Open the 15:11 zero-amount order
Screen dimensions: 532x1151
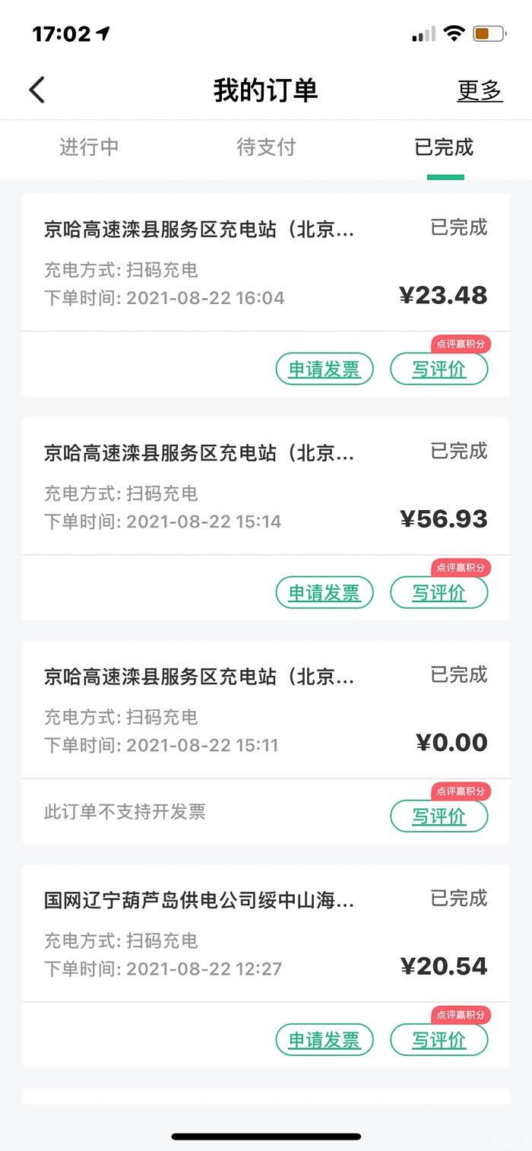(x=228, y=710)
